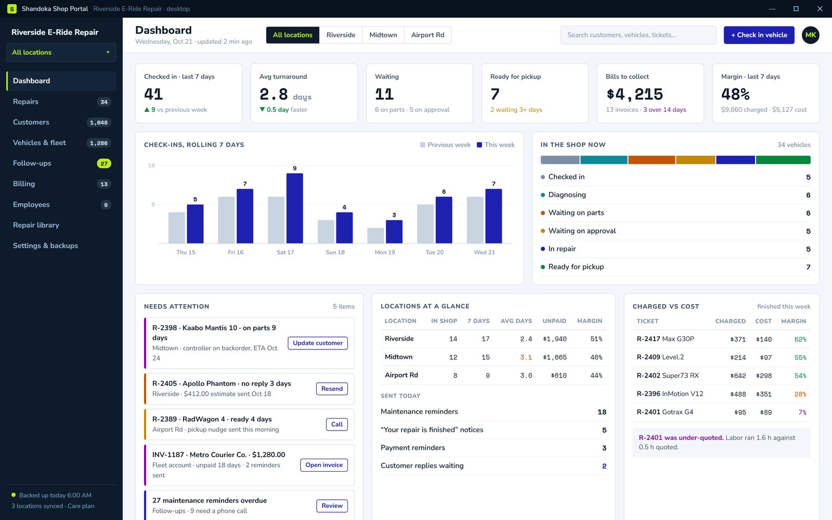The width and height of the screenshot is (832, 520).
Task: Open the MK user avatar
Action: tap(810, 35)
